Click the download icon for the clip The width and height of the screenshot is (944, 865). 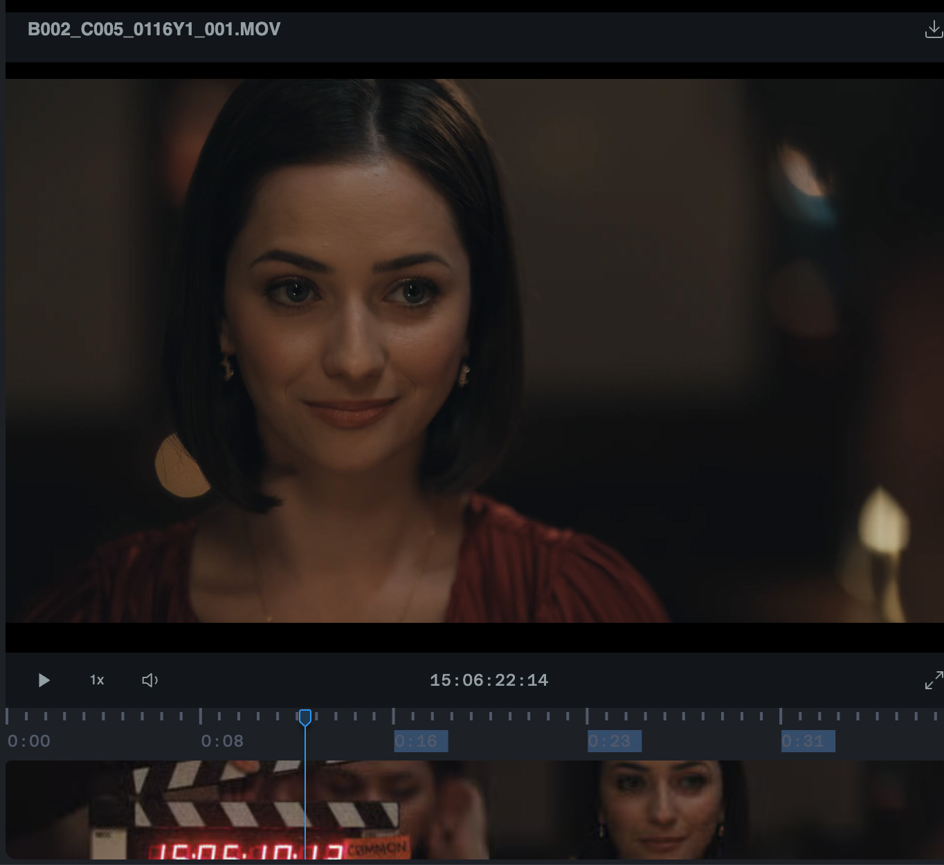point(933,29)
